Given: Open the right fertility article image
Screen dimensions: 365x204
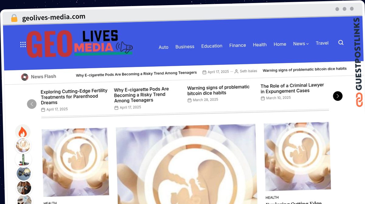Looking at the screenshot, I should tap(297, 157).
